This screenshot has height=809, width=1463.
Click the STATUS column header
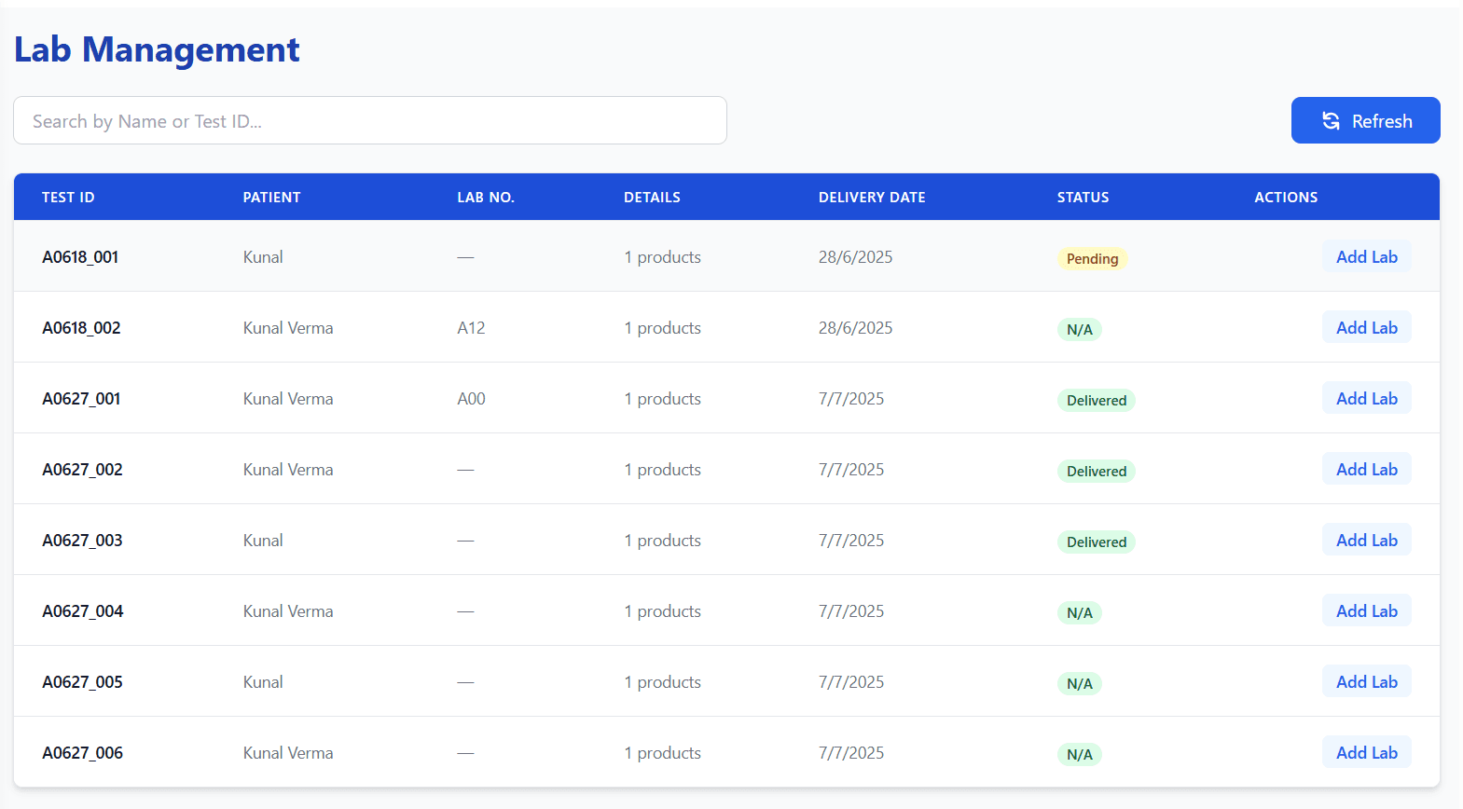tap(1083, 198)
